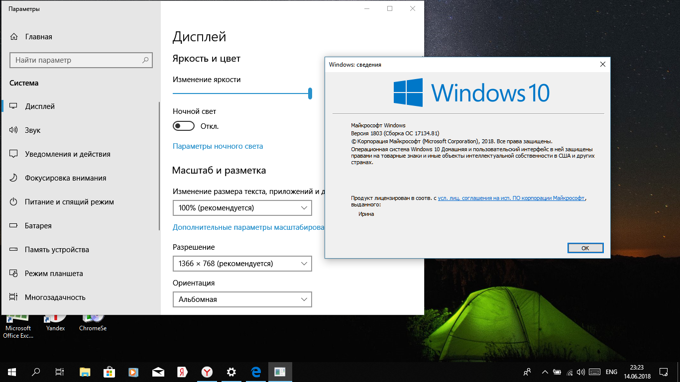Open the ChromeSe desktop shortcut
This screenshot has width=680, height=382.
(x=93, y=323)
